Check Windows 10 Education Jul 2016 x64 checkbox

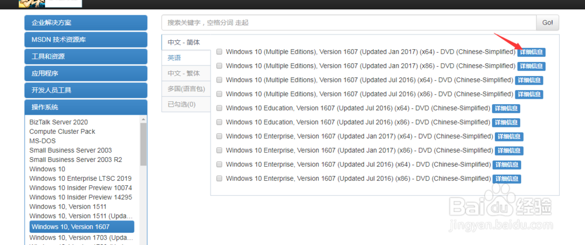tap(219, 108)
